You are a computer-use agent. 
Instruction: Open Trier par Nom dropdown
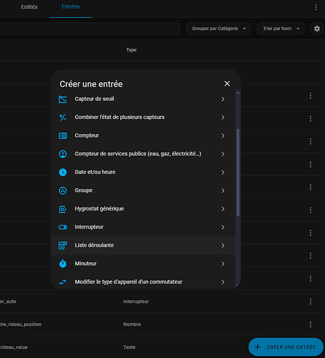coord(281,29)
